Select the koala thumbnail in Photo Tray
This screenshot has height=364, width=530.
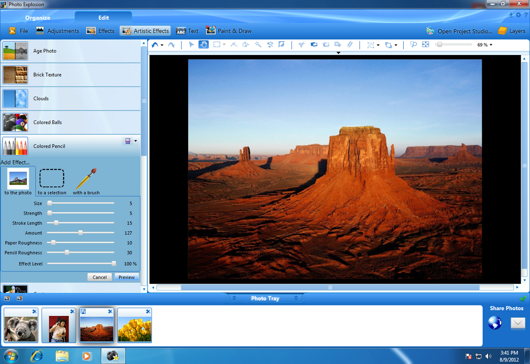[21, 326]
